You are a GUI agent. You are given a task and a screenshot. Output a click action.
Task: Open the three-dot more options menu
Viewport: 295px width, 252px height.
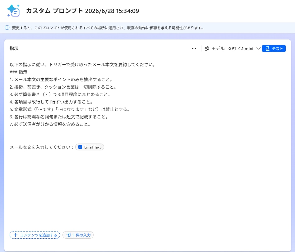(194, 48)
